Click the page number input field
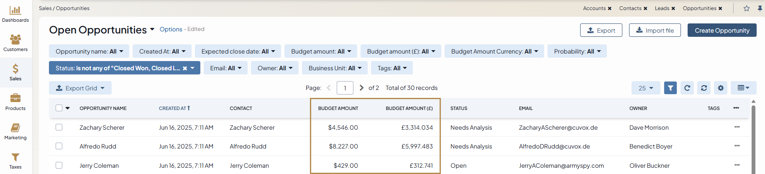The height and width of the screenshot is (174, 765). click(x=345, y=88)
